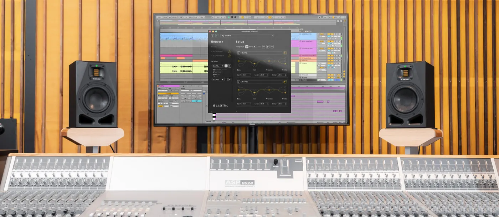This screenshot has width=499, height=217.
Task: Click the highlighted Presence EQ node for A4V R
Action: pyautogui.click(x=269, y=90)
